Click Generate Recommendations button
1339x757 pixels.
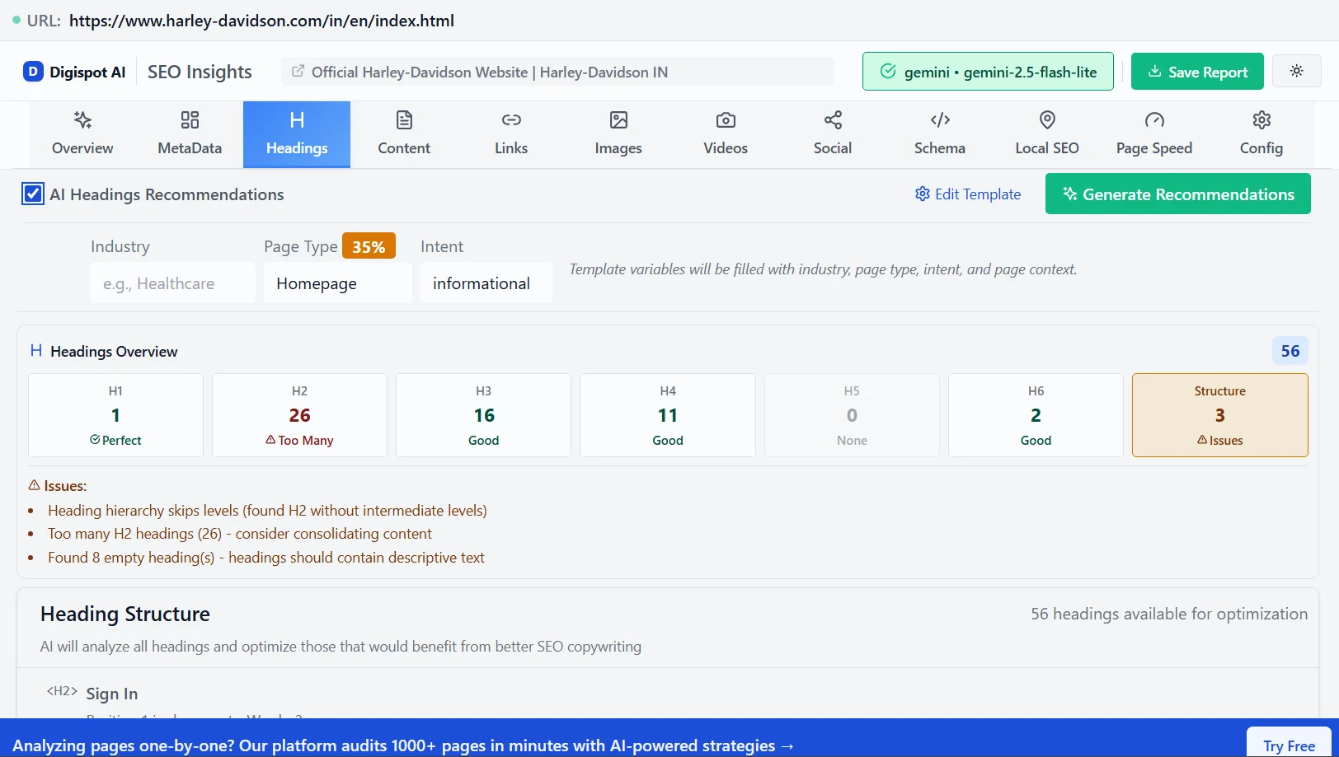(1178, 194)
